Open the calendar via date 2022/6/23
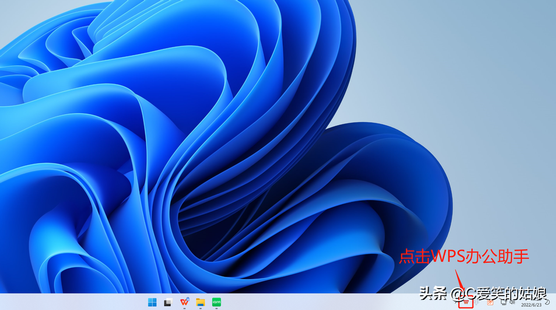The height and width of the screenshot is (310, 556). pyautogui.click(x=531, y=305)
